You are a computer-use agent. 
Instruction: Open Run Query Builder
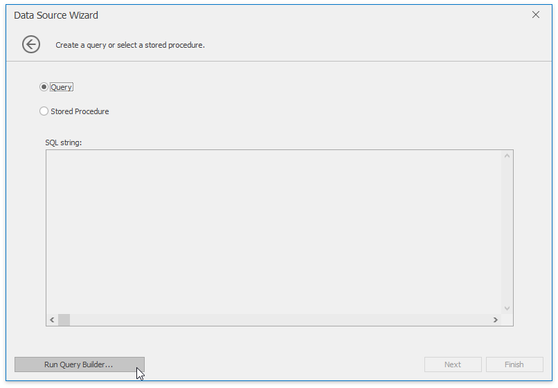pyautogui.click(x=80, y=364)
